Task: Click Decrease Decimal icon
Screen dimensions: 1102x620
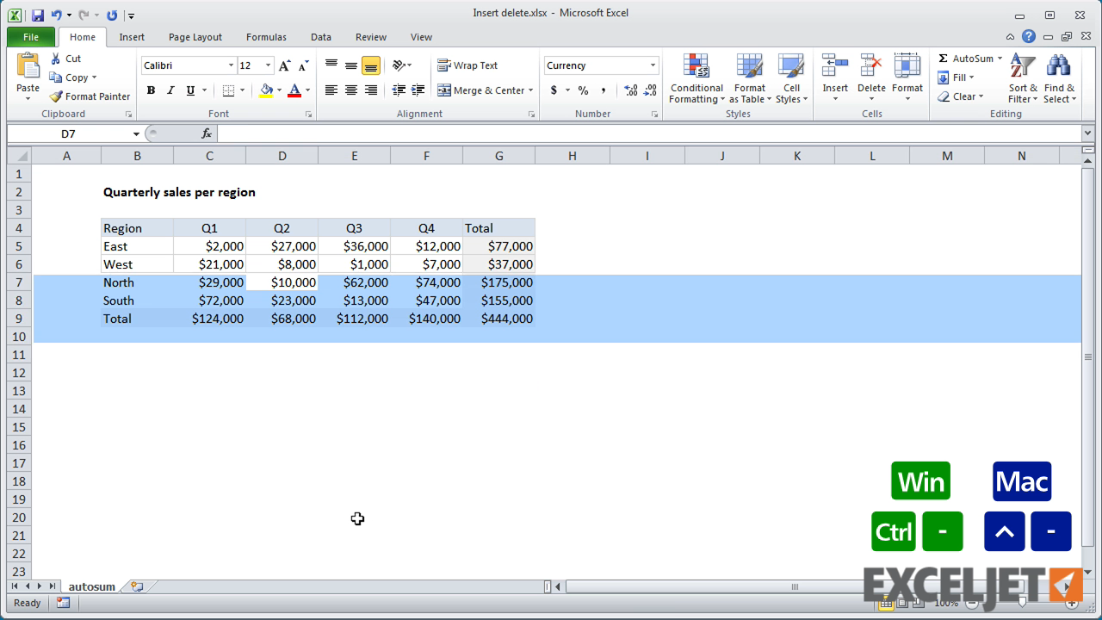Action: click(x=651, y=90)
